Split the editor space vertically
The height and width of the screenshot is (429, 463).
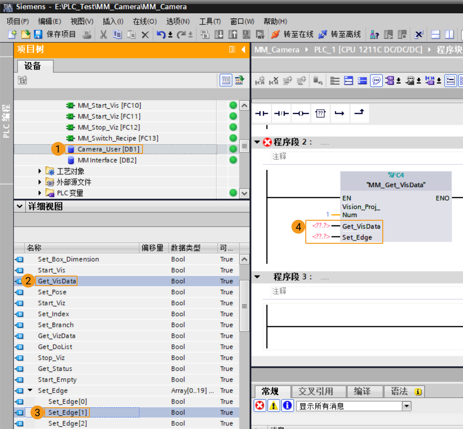450,35
